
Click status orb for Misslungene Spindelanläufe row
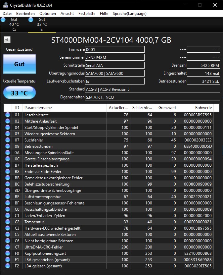pos(8,153)
